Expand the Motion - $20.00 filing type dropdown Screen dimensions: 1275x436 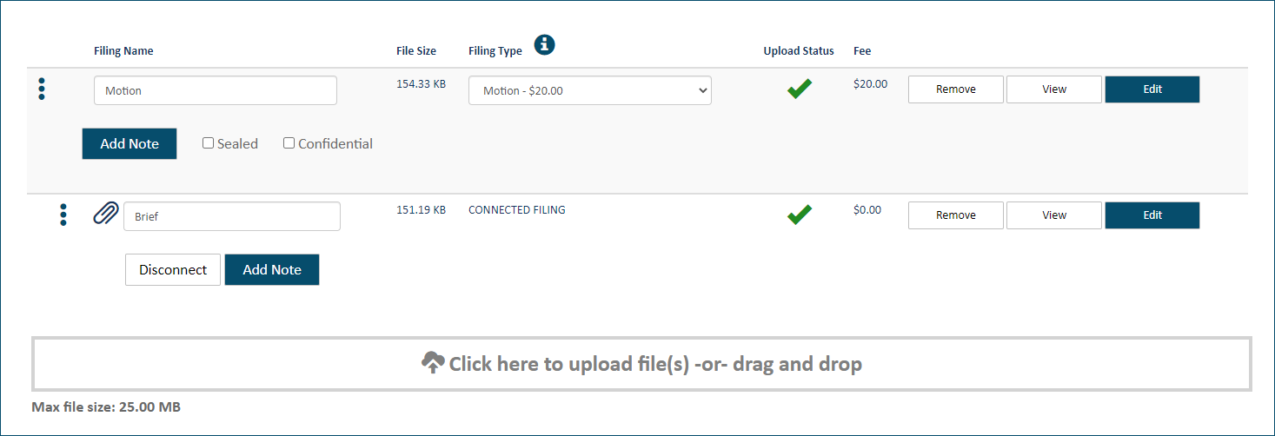tap(590, 90)
